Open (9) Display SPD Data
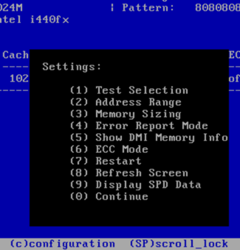240x250 pixels. 136,185
